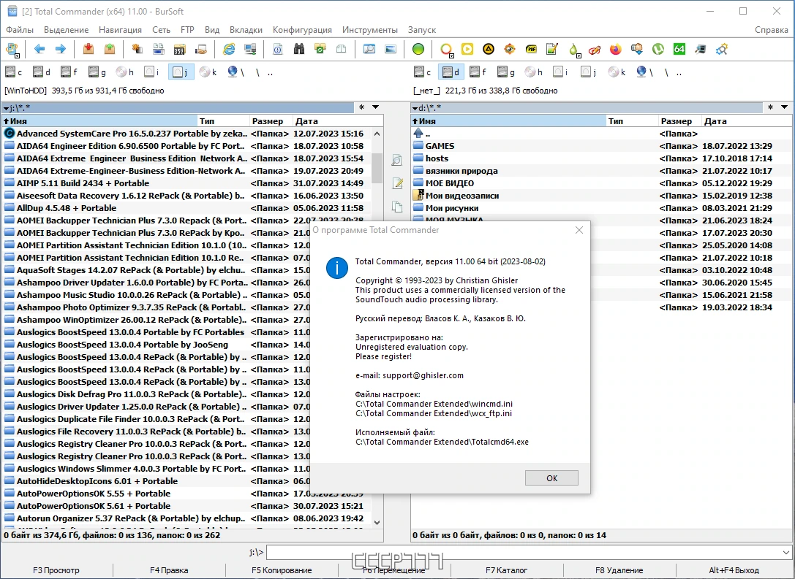Open dropdown arrow on first toolbar icon
This screenshot has width=795, height=579.
pos(17,55)
